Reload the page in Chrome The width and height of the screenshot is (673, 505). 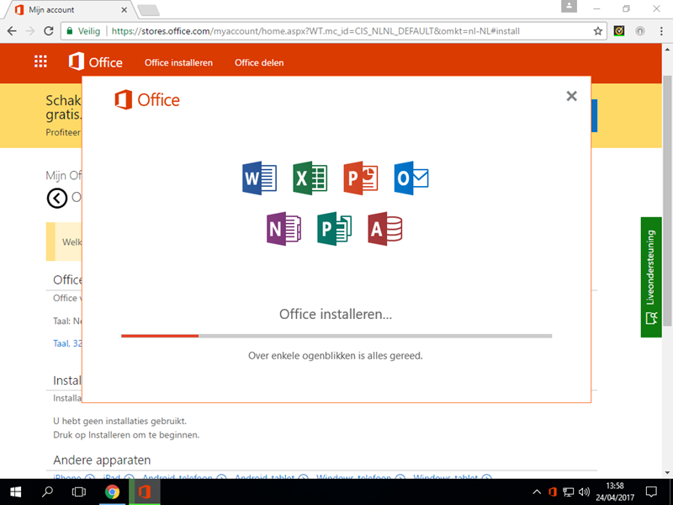coord(49,31)
